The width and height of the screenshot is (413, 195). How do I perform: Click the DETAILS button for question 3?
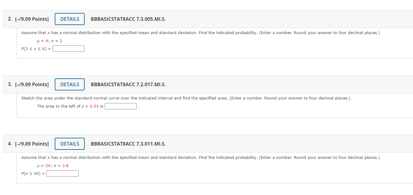pos(70,84)
